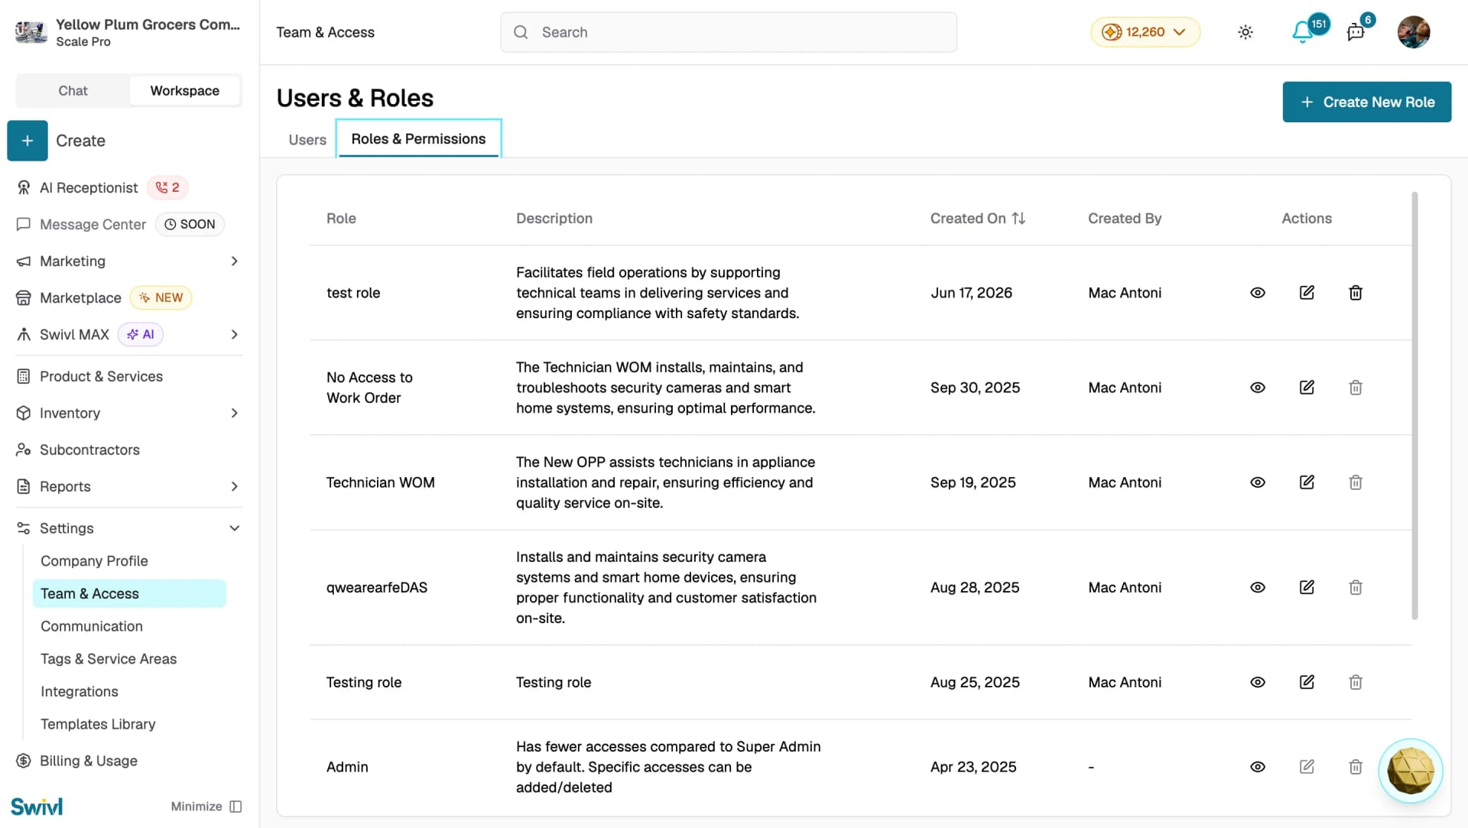Click the Marketplace NEW badge

tap(161, 298)
